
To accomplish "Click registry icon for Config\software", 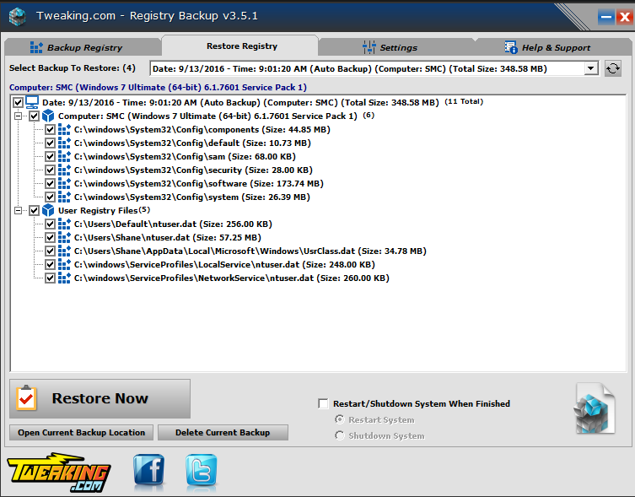I will [x=64, y=184].
